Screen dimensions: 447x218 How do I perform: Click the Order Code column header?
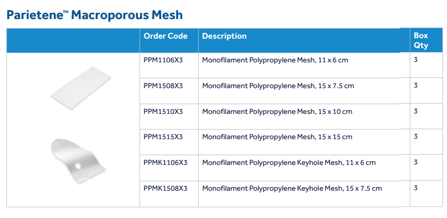coord(165,36)
